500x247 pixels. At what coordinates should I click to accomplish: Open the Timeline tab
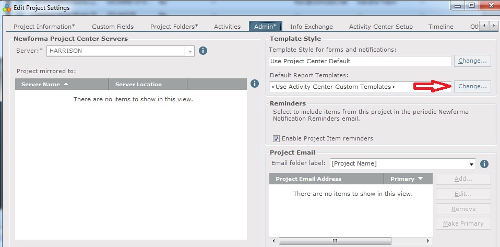[441, 27]
